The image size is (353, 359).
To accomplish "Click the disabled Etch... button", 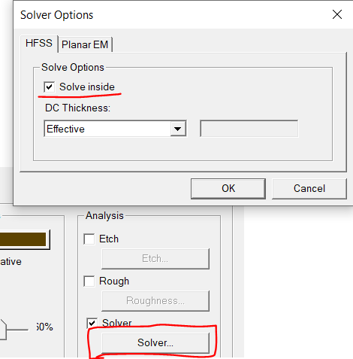I will tap(155, 259).
